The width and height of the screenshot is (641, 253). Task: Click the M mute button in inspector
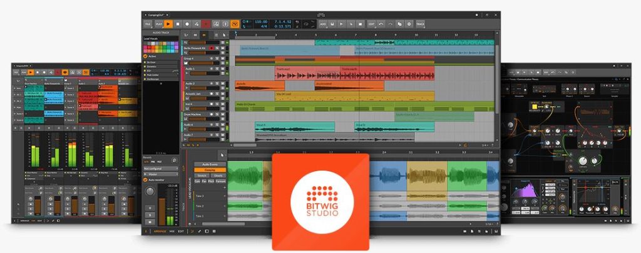pos(150,222)
